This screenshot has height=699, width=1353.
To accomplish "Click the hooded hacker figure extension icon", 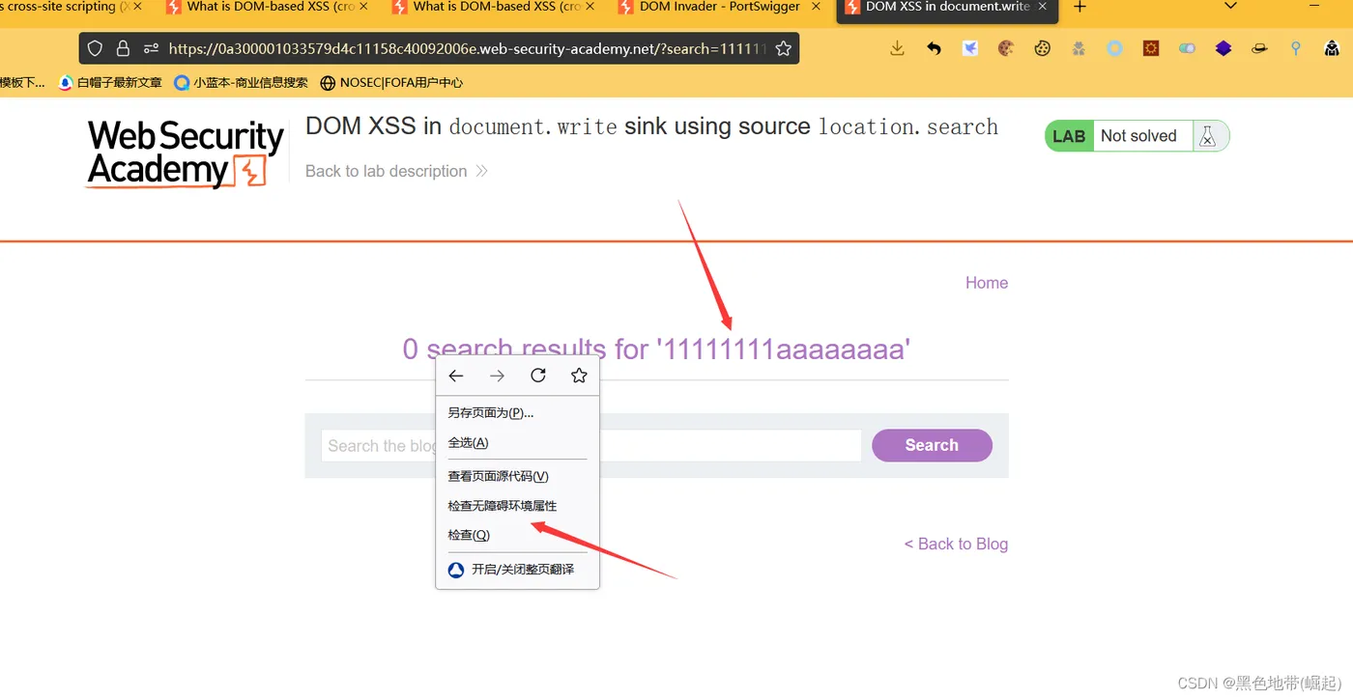I will [x=1332, y=48].
